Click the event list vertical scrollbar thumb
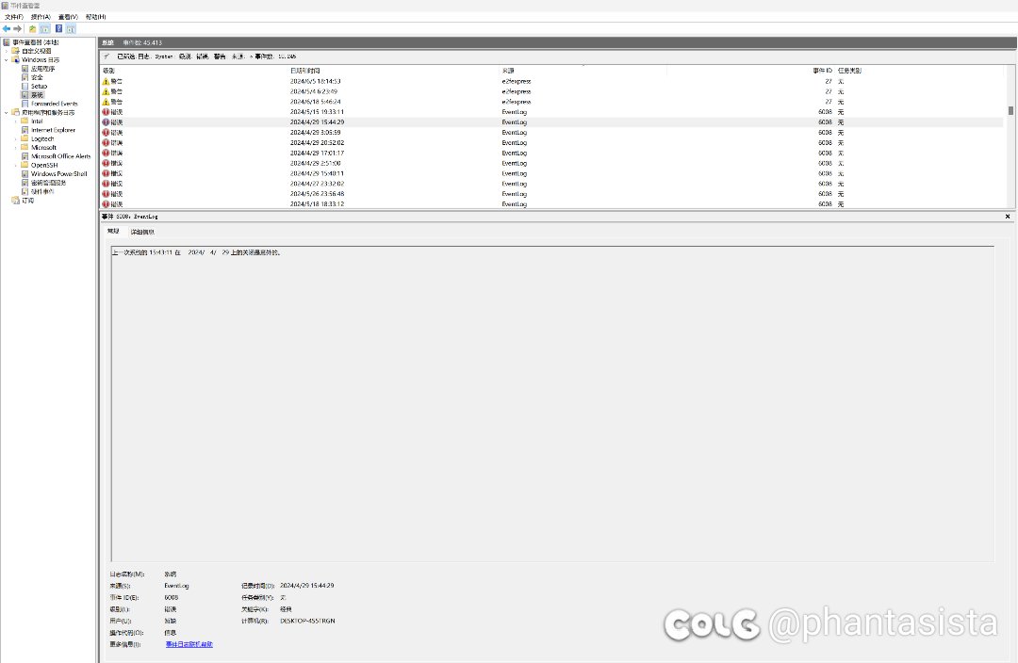The image size is (1018, 663). coord(1010,111)
